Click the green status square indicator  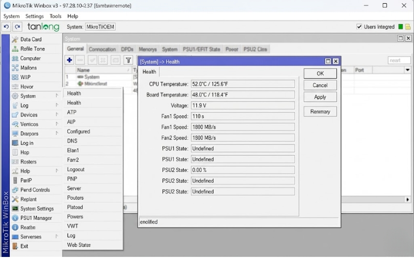tap(400, 27)
